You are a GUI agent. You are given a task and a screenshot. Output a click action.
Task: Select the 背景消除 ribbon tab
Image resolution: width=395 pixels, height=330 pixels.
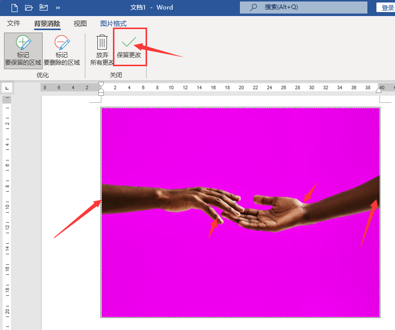[x=47, y=24]
